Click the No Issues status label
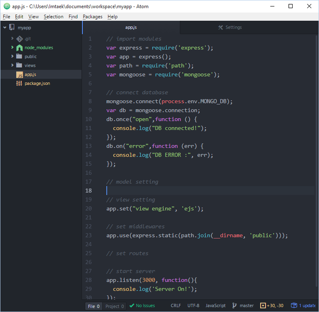This screenshot has width=319, height=312. coord(145,306)
